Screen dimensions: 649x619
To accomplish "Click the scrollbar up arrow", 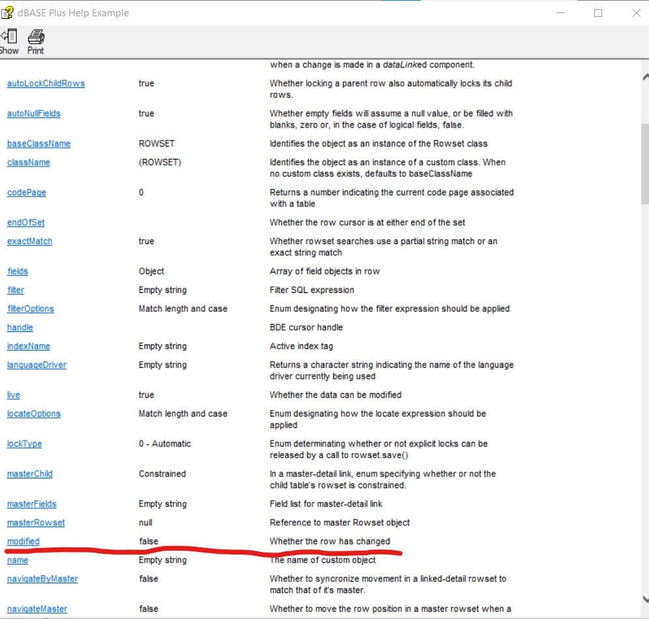I will pos(644,76).
